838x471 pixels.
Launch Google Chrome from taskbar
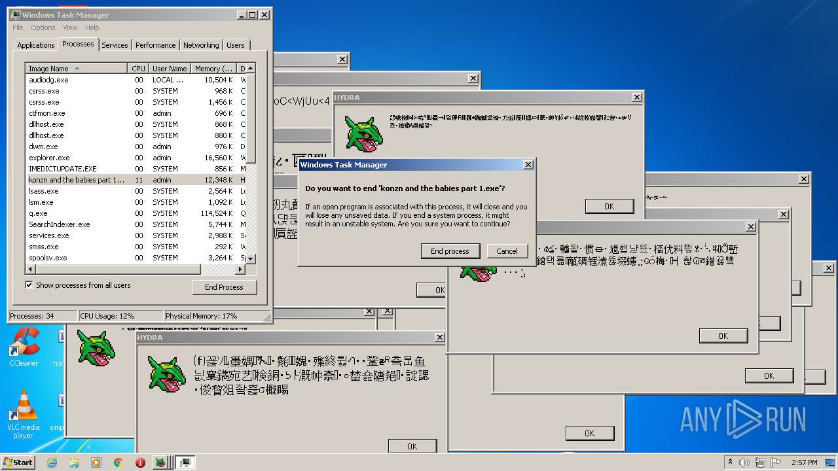point(118,462)
